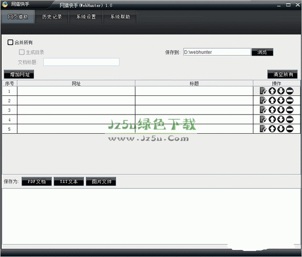302x257 pixels.
Task: Switch to the 历史记录 tab
Action: pyautogui.click(x=52, y=17)
